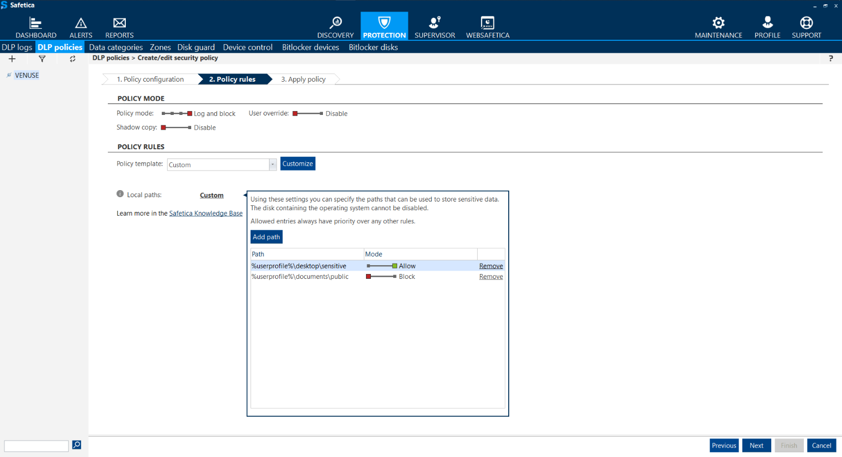Click the filter funnel icon
The image size is (842, 457).
tap(42, 59)
